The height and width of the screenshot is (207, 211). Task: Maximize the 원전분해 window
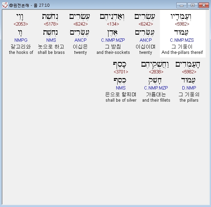(x=193, y=5)
